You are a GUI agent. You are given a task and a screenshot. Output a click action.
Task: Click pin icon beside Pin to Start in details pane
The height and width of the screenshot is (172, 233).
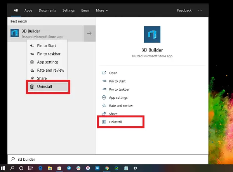(104, 81)
